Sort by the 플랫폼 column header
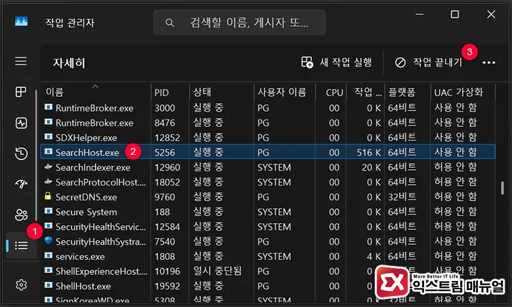Viewport: 512px width, 307px height. click(408, 92)
